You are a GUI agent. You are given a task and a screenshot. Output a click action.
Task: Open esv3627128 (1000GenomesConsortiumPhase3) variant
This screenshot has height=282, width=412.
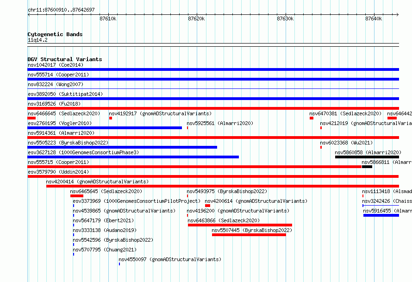83,152
